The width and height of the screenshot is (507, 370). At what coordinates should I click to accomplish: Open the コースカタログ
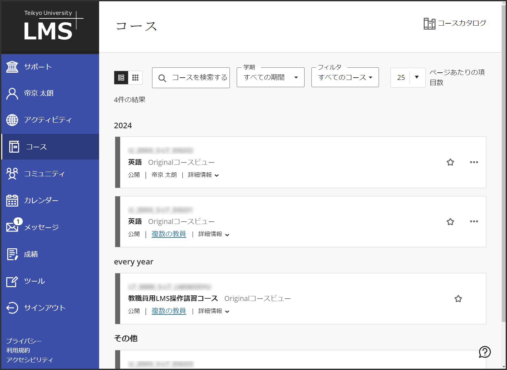click(x=455, y=23)
